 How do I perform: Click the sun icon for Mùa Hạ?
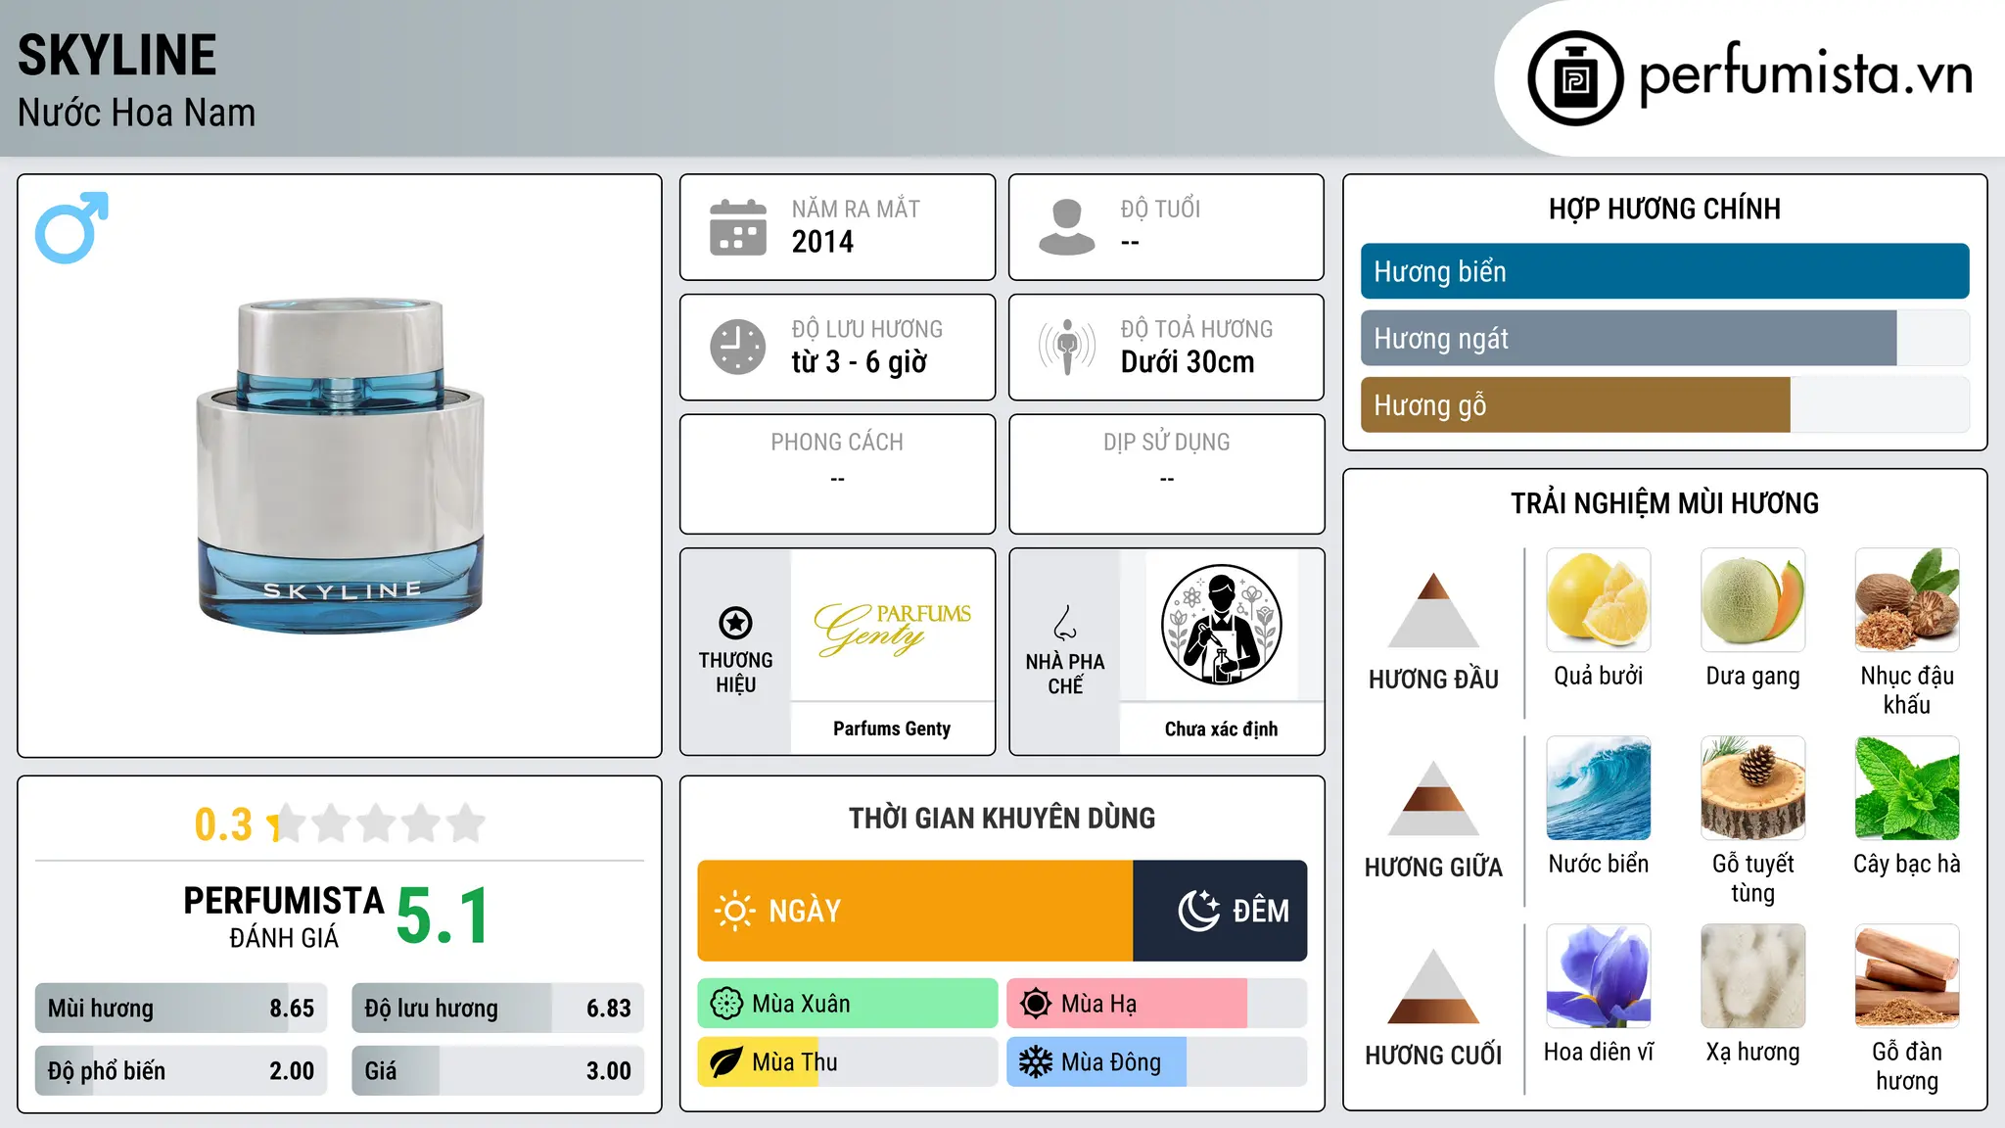[1036, 1004]
